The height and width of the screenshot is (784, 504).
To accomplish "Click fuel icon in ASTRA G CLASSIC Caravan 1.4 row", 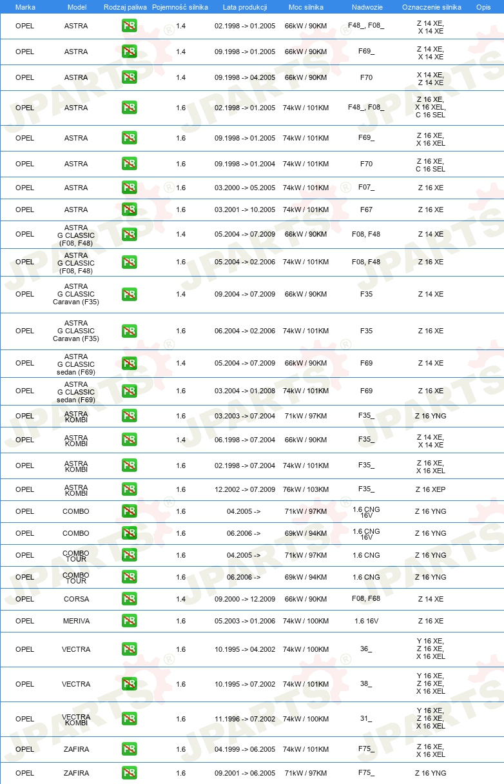I will 130,294.
